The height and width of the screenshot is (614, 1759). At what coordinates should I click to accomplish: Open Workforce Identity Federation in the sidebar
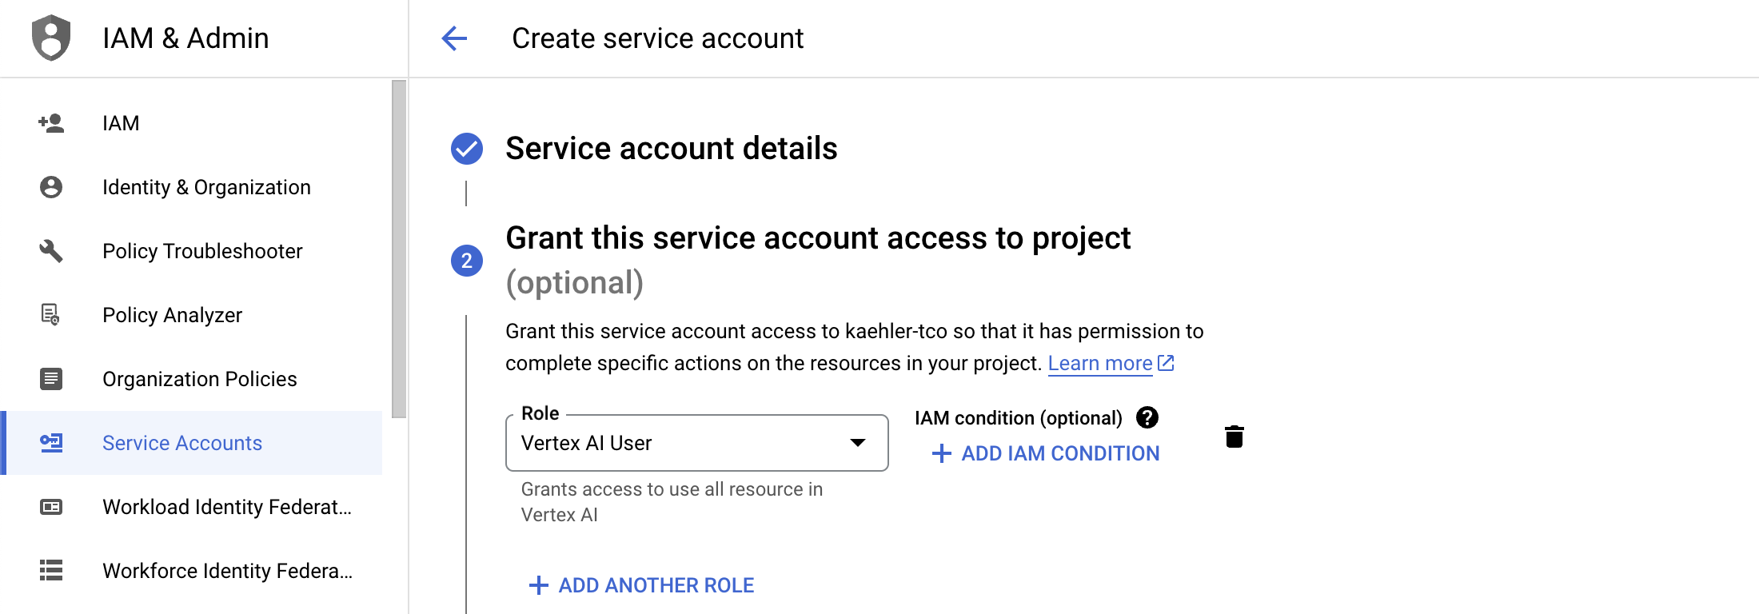click(227, 571)
